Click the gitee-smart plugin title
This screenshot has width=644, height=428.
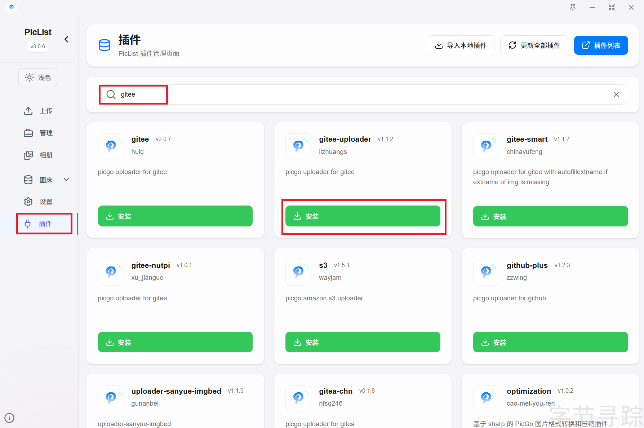(x=527, y=139)
